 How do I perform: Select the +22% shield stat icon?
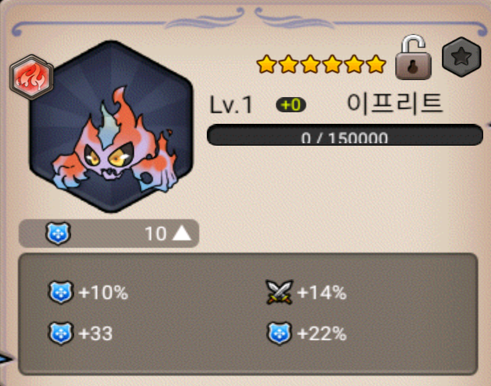[279, 333]
